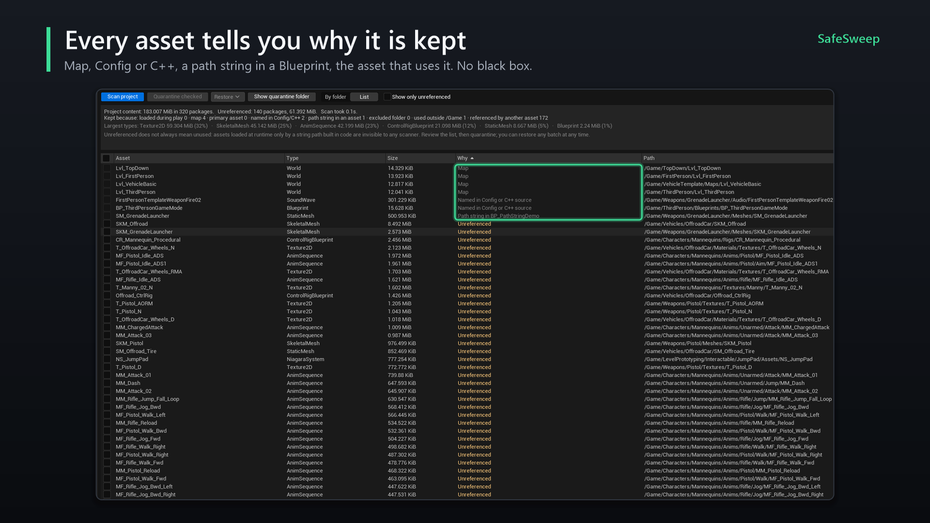Screen dimensions: 930x523
Task: Enable Show only unreferenced checkbox
Action: pyautogui.click(x=387, y=97)
